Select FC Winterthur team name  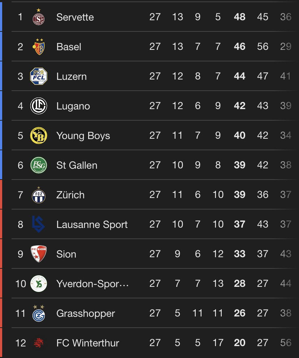point(88,343)
